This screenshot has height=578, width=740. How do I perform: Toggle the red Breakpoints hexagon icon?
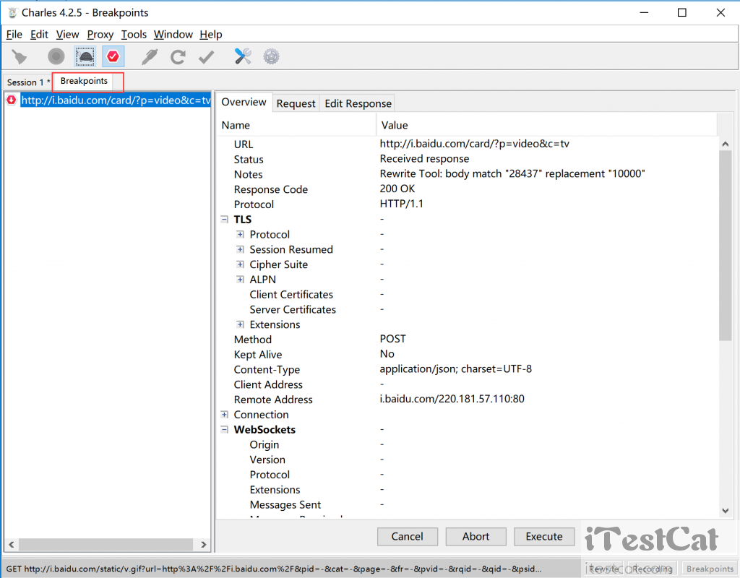[x=113, y=57]
